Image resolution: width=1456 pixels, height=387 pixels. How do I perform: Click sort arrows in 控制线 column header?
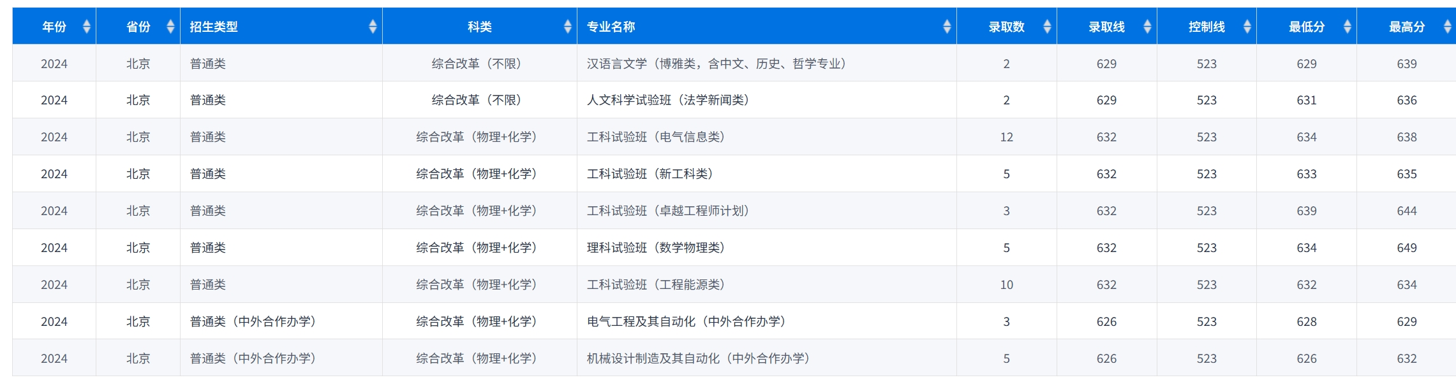[1247, 27]
